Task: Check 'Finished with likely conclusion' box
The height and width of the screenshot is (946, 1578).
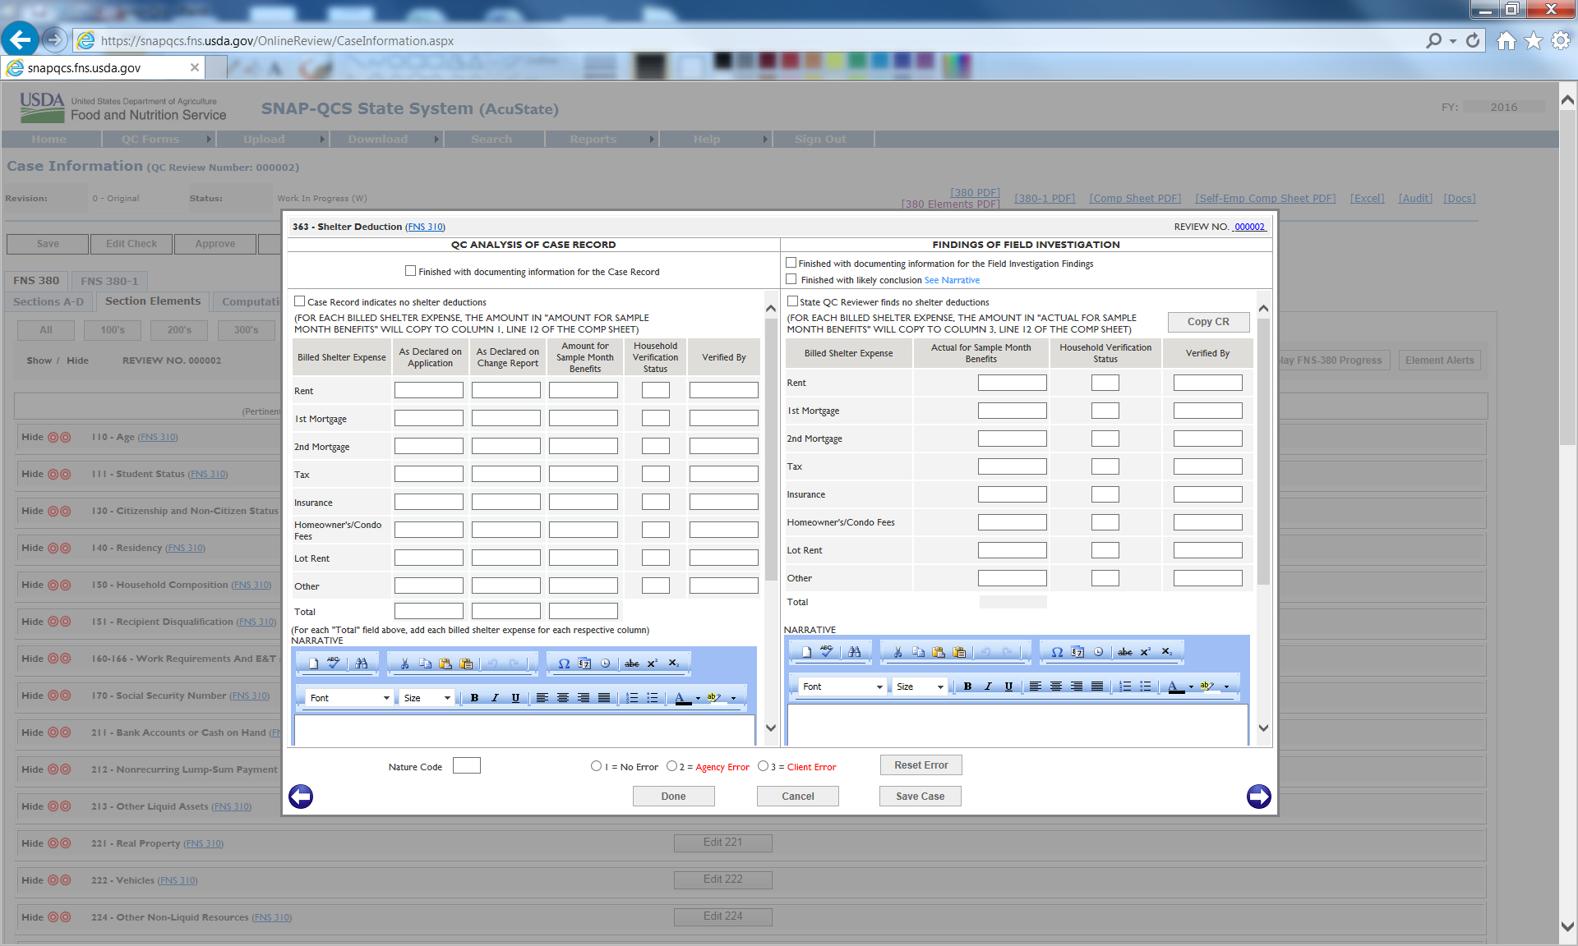Action: coord(791,279)
